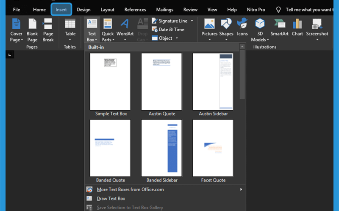Image resolution: width=339 pixels, height=211 pixels.
Task: Open the WordArt gallery
Action: click(125, 30)
